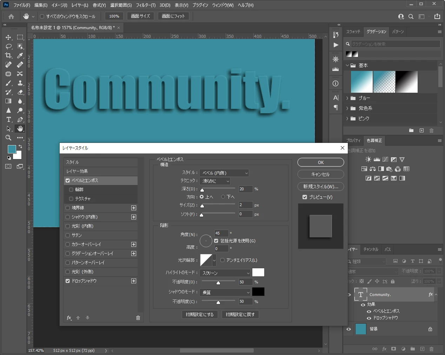This screenshot has height=355, width=445.
Task: Expand the 紫色系 gradient folder
Action: [x=347, y=109]
